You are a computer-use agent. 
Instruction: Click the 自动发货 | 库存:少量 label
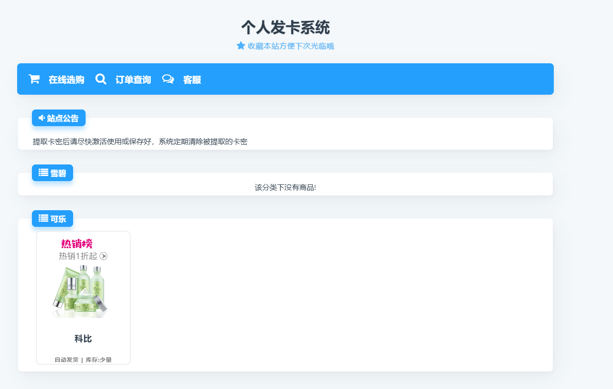[x=83, y=359]
